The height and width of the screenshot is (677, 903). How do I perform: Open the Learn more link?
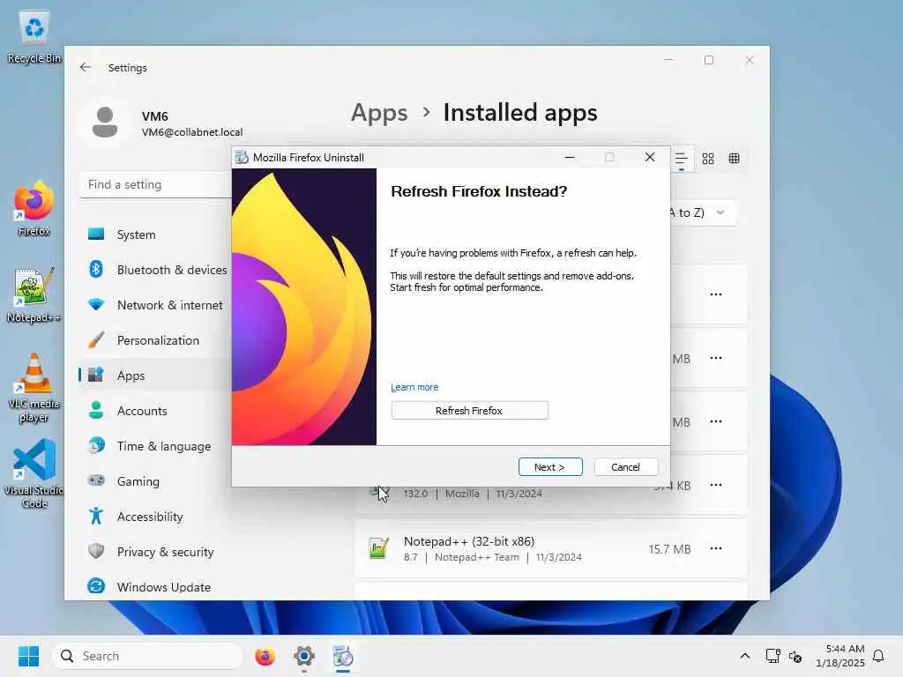click(414, 388)
